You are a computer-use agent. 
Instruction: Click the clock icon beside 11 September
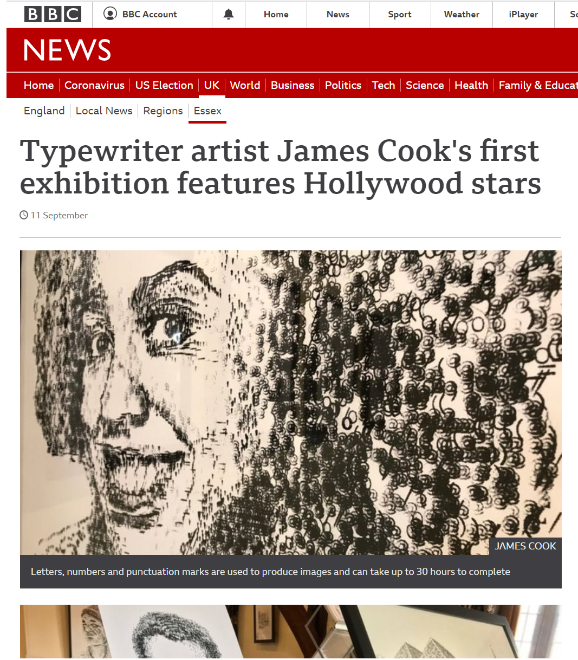coord(24,215)
